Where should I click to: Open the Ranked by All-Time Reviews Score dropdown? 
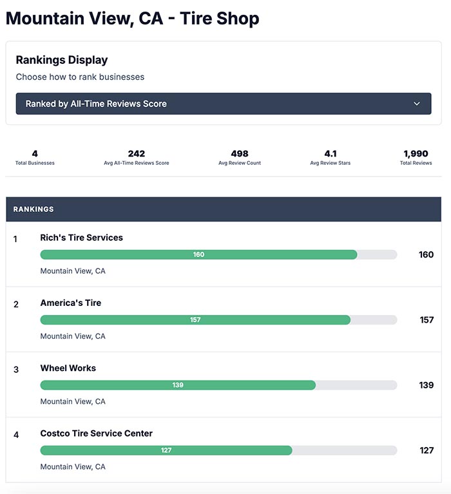click(223, 104)
